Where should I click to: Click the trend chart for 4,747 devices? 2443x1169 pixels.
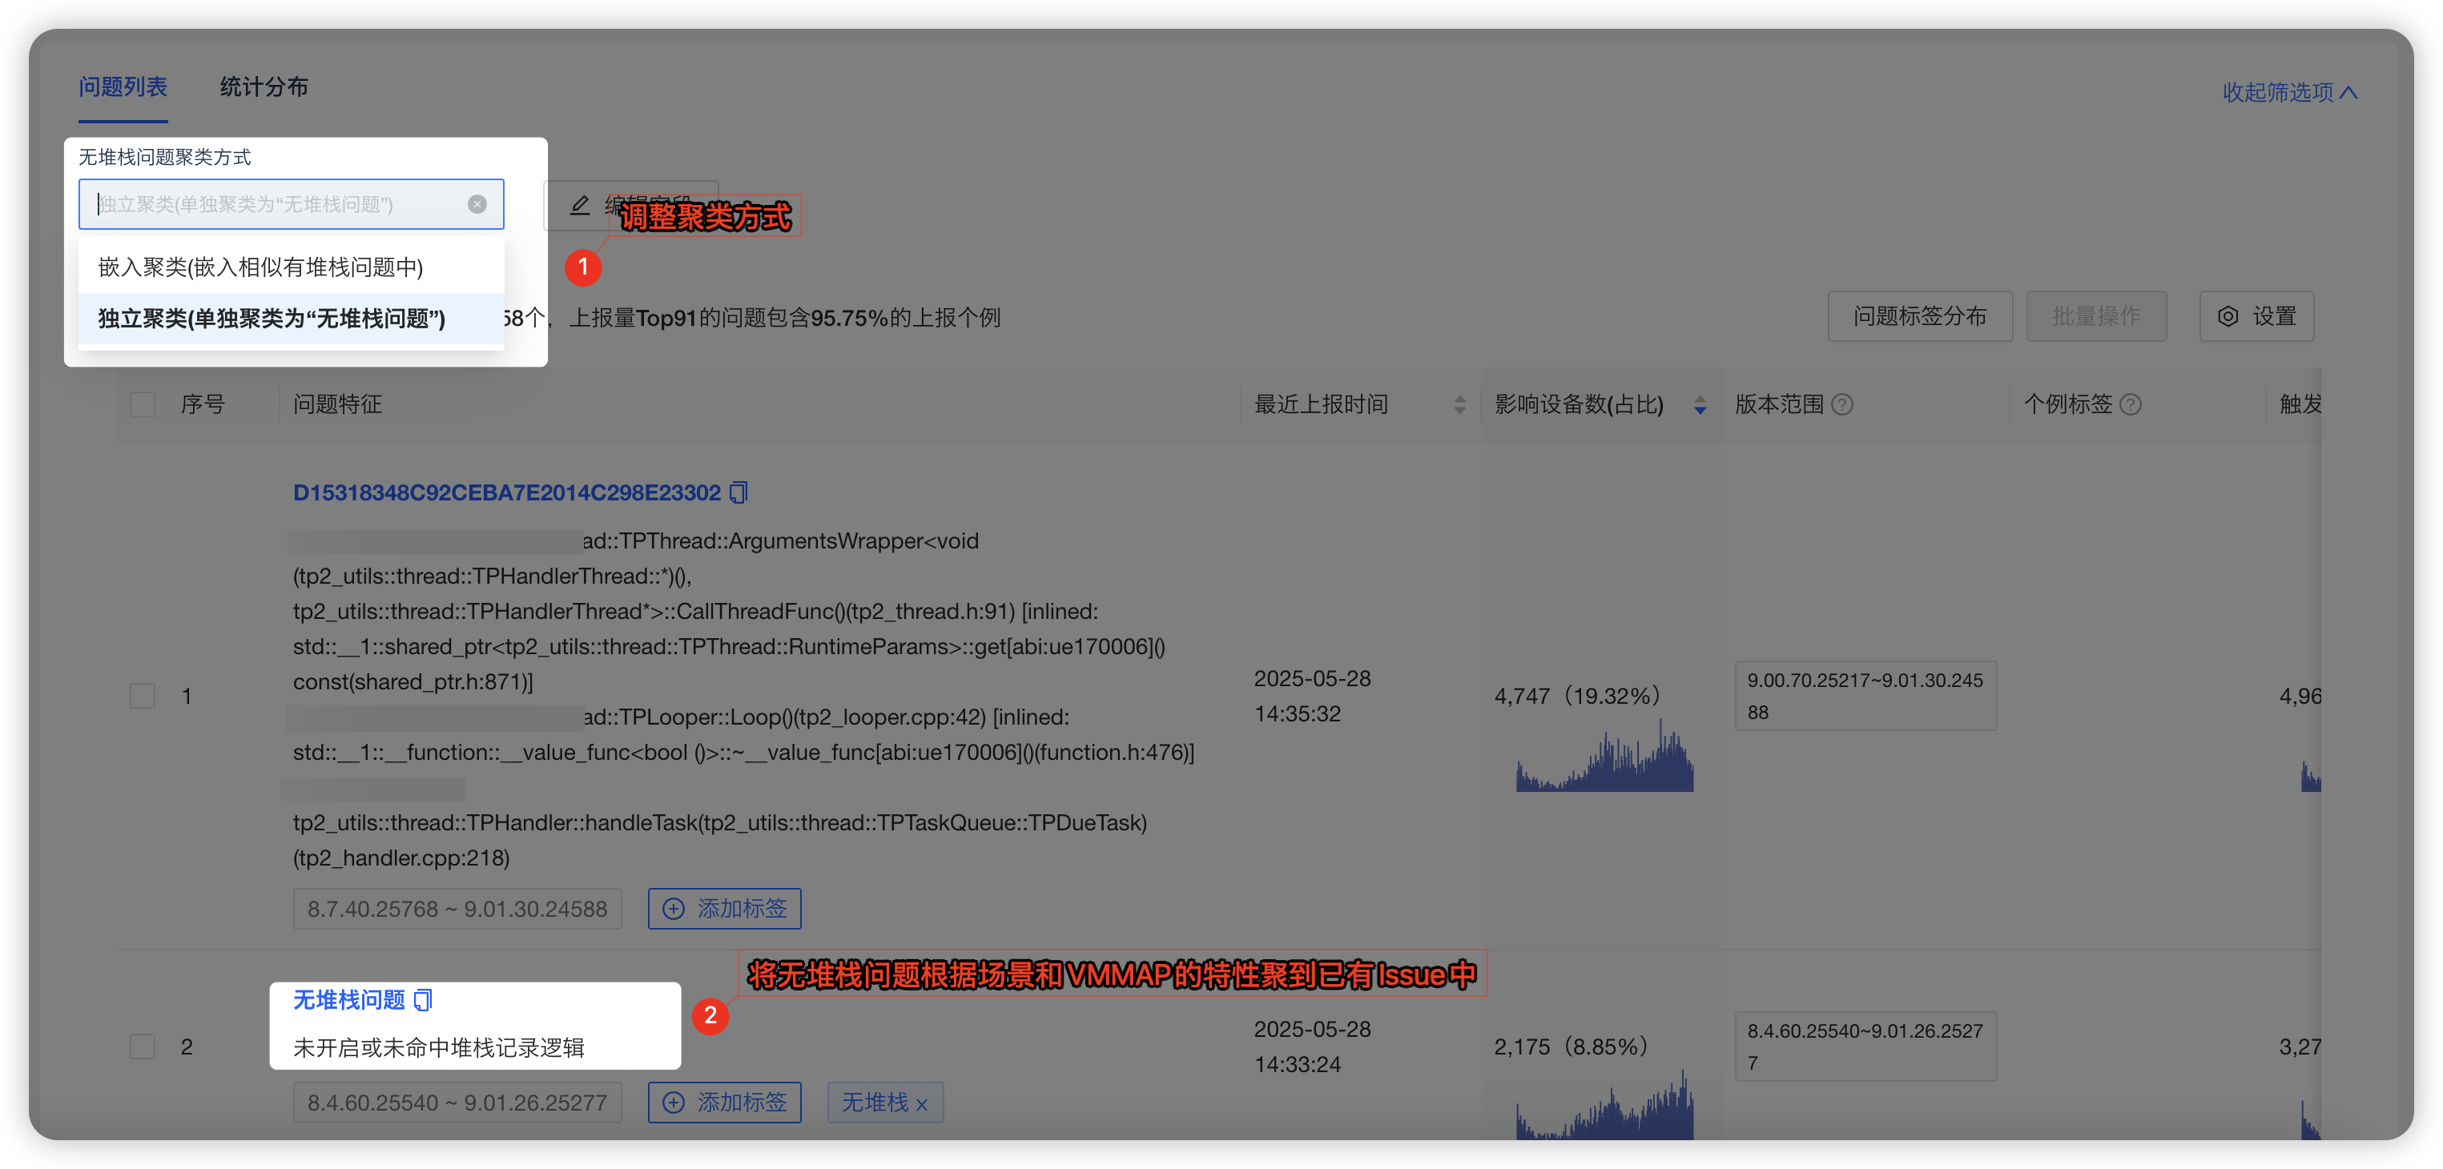tap(1604, 756)
